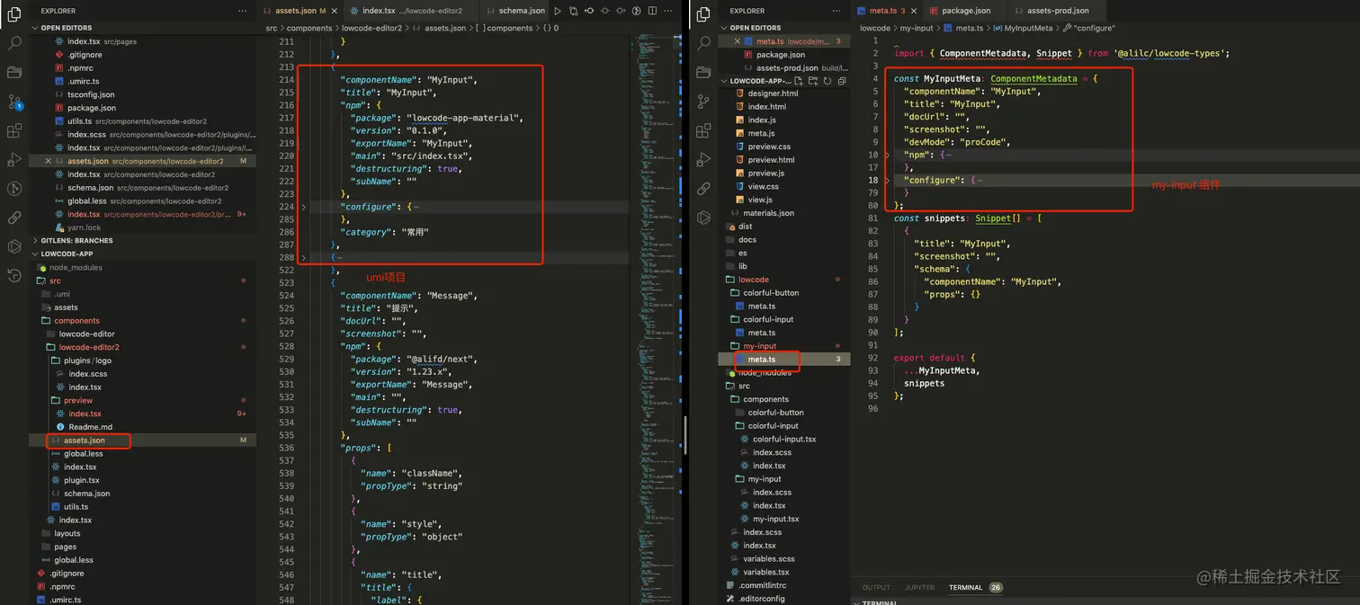This screenshot has height=605, width=1360.
Task: Open yarn.lock in left Open Editors
Action: [x=84, y=227]
